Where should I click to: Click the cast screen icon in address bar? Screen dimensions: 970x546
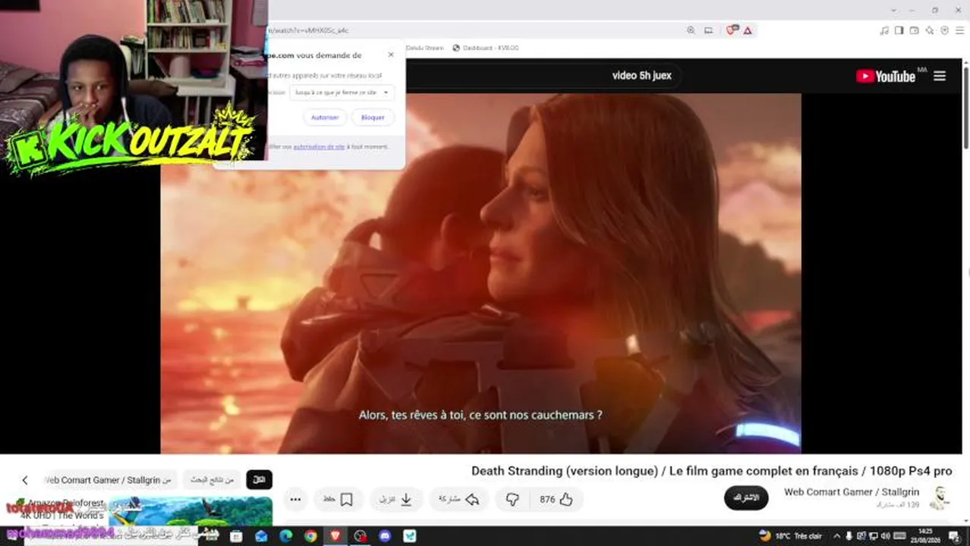(x=708, y=30)
